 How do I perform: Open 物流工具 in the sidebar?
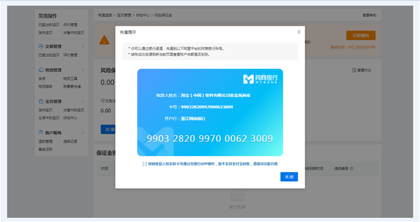pyautogui.click(x=70, y=79)
